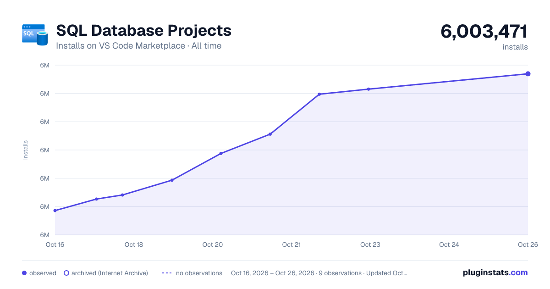Click the date range and observations footer text

point(319,273)
